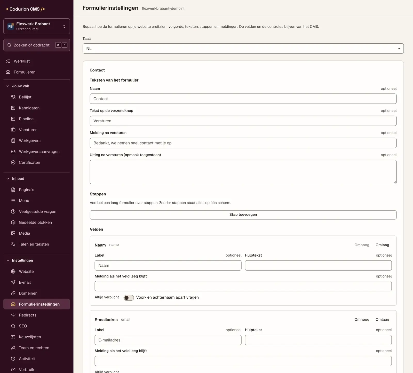Click the Tekst op de verzendknop field
The width and height of the screenshot is (413, 373).
pyautogui.click(x=243, y=121)
